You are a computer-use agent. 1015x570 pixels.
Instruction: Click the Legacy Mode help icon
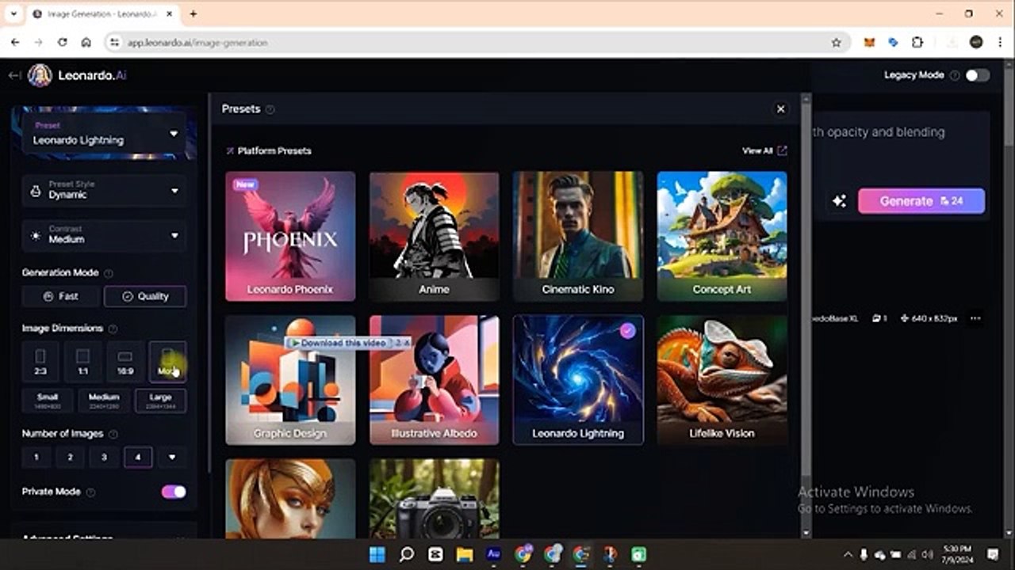[x=955, y=75]
